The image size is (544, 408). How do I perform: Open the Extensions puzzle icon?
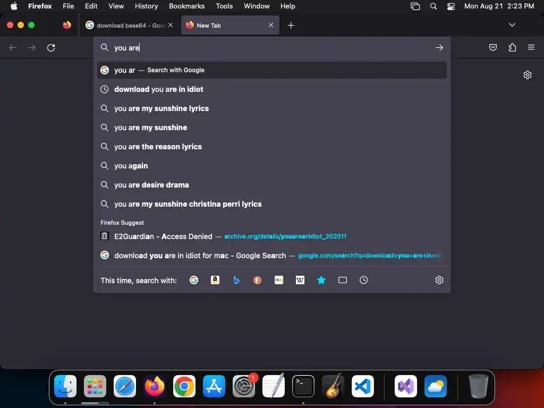(x=512, y=47)
